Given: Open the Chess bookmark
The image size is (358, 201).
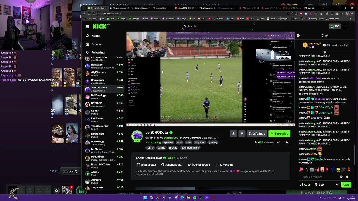Looking at the screenshot, I should [260, 18].
